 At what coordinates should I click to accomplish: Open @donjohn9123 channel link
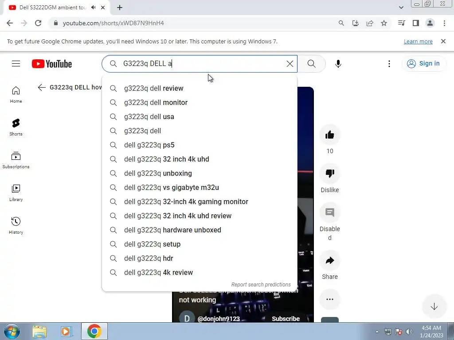tap(219, 319)
